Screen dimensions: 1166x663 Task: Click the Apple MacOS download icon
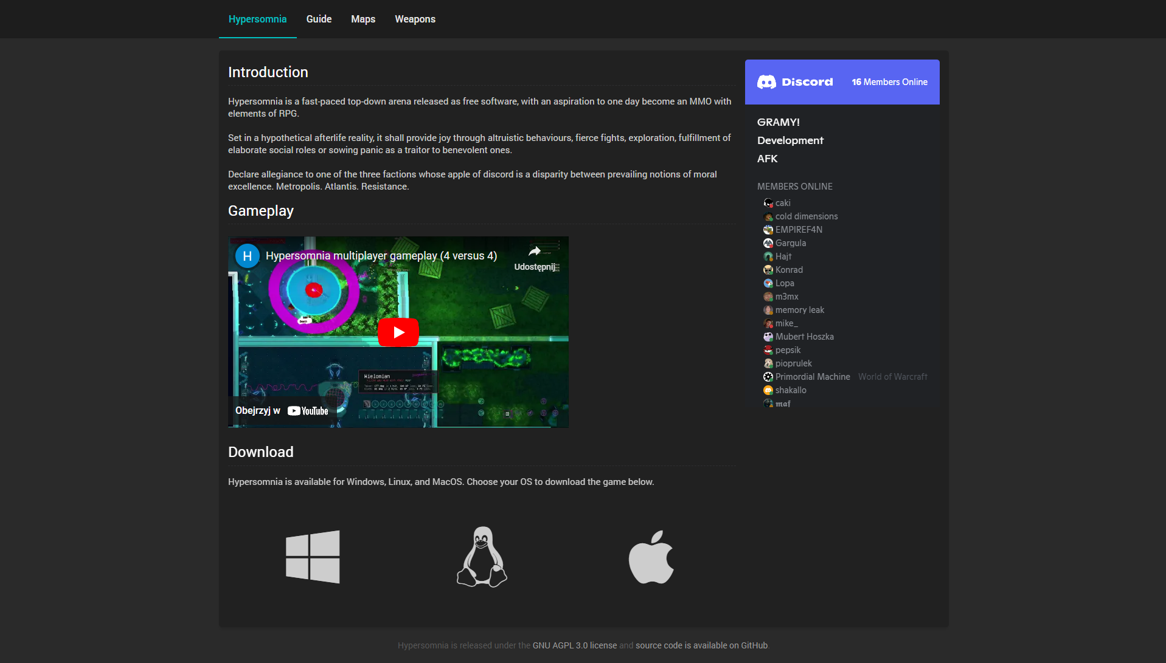651,557
